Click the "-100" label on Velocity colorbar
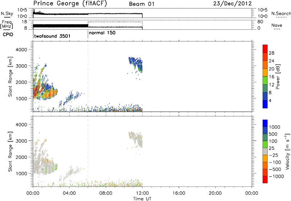The height and width of the screenshot is (201, 291). tap(275, 162)
